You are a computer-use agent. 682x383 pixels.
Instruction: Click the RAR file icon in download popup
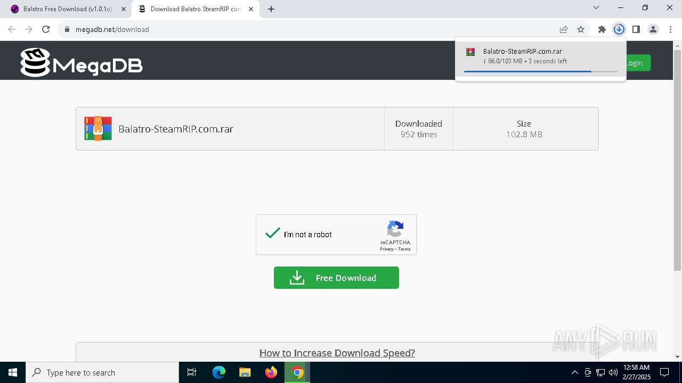coord(470,52)
